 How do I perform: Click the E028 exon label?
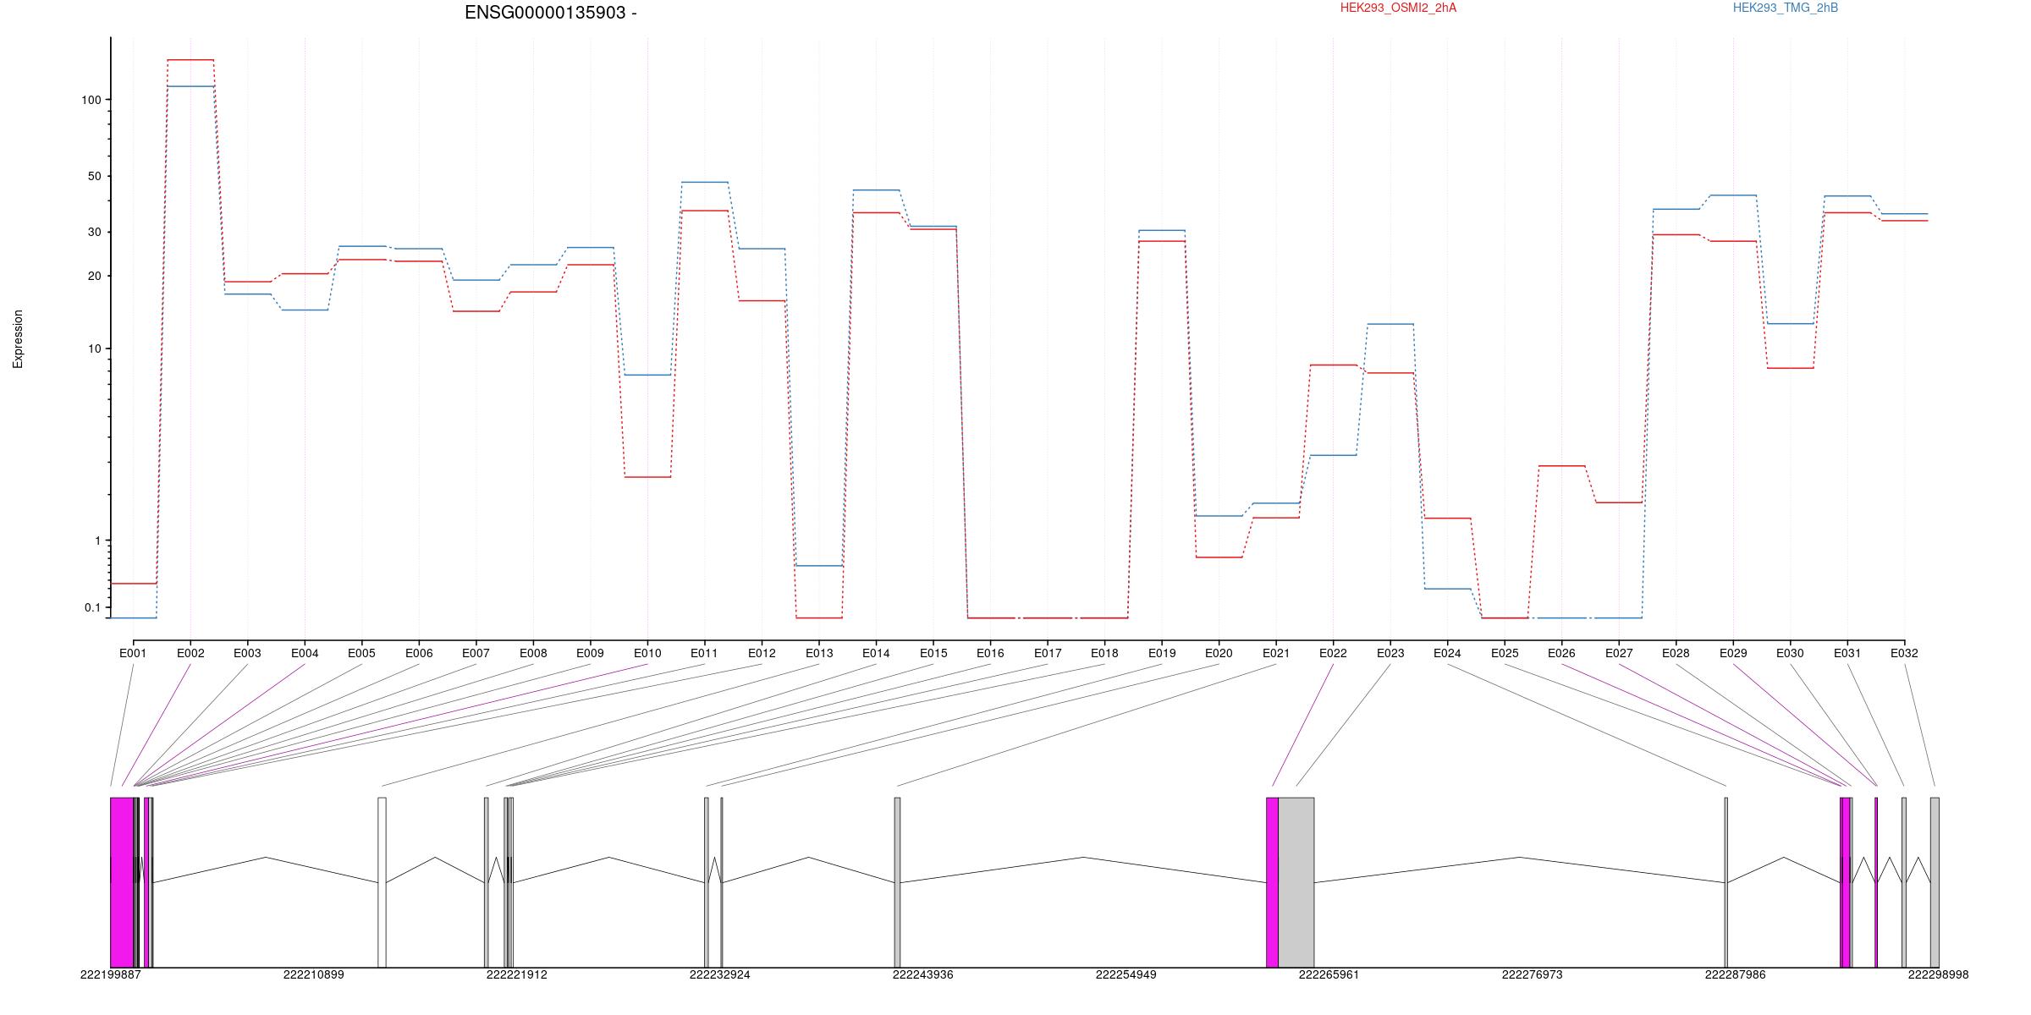[1676, 653]
